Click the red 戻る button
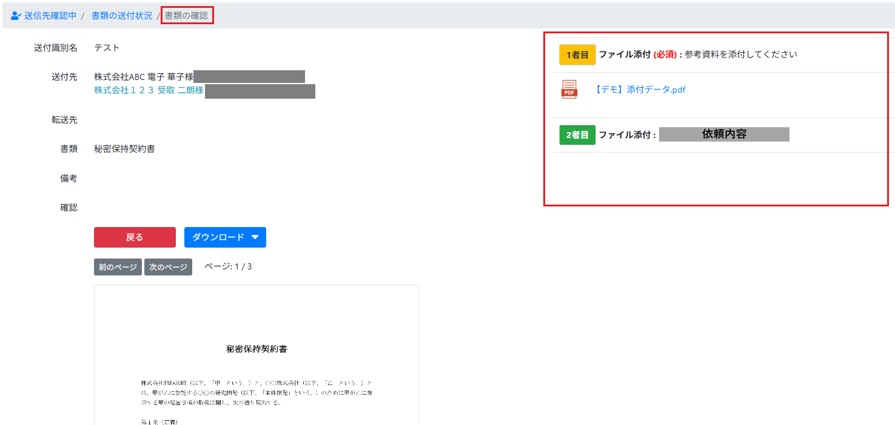 coord(134,237)
